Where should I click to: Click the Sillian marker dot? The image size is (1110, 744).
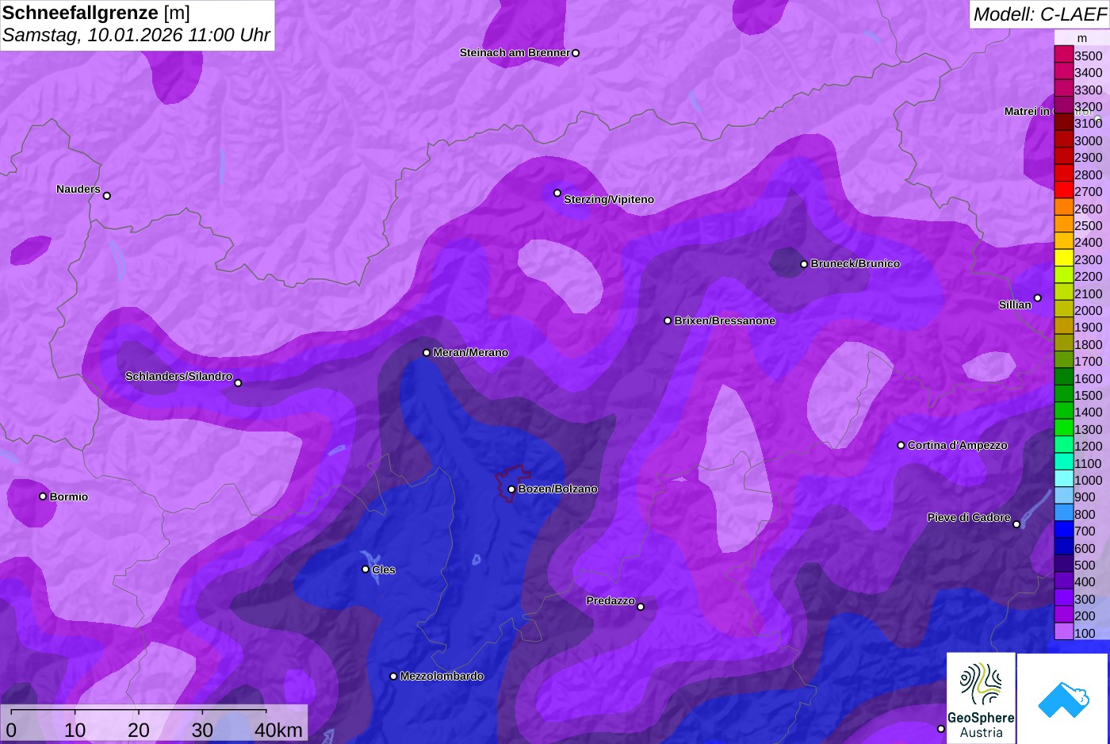point(1037,298)
